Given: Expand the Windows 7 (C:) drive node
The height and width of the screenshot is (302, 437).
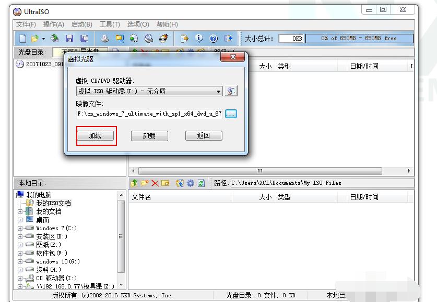Looking at the screenshot, I should [x=20, y=228].
